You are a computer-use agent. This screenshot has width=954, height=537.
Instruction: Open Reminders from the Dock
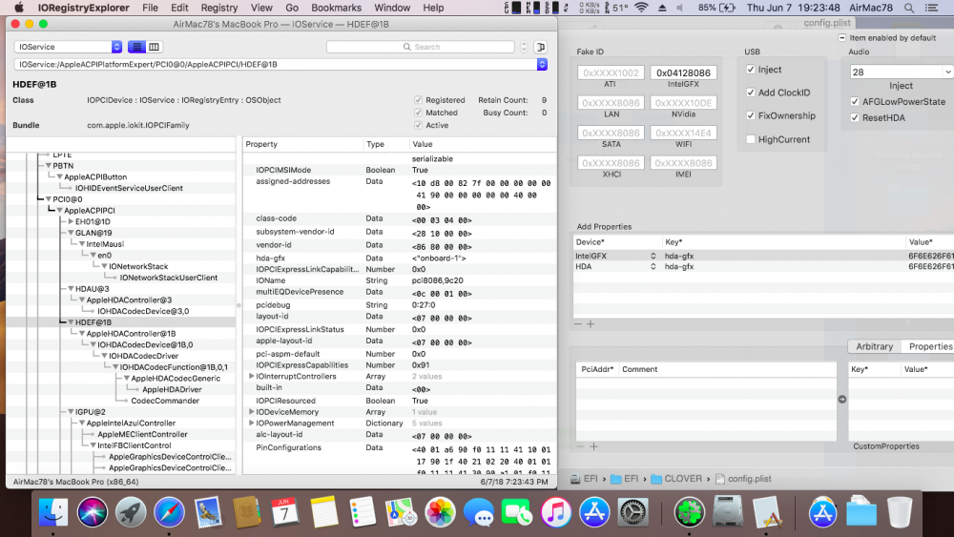(363, 512)
